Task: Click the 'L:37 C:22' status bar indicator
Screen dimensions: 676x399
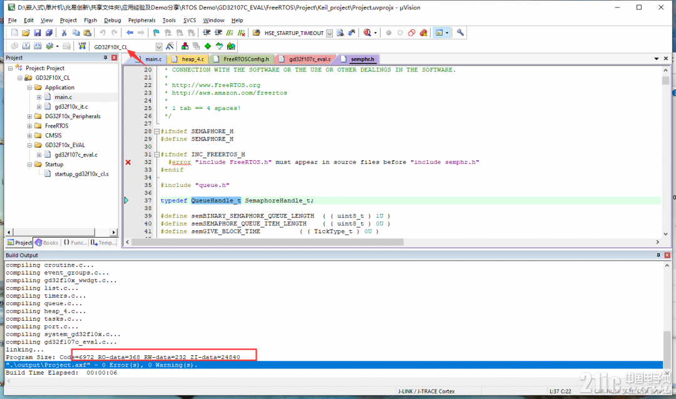Action: coord(560,391)
